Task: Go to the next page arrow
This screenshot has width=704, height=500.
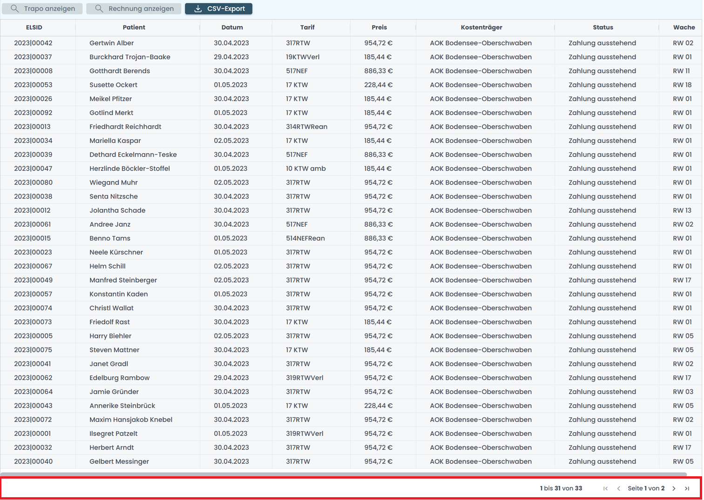Action: coord(674,488)
